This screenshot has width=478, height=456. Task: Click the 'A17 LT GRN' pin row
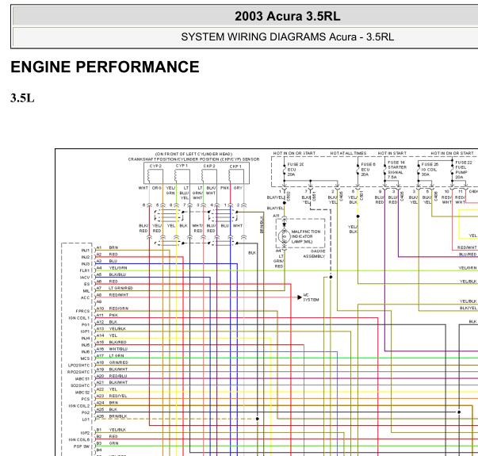pos(110,355)
